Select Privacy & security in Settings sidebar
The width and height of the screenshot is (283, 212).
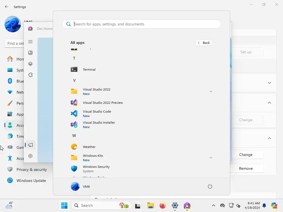[27, 169]
